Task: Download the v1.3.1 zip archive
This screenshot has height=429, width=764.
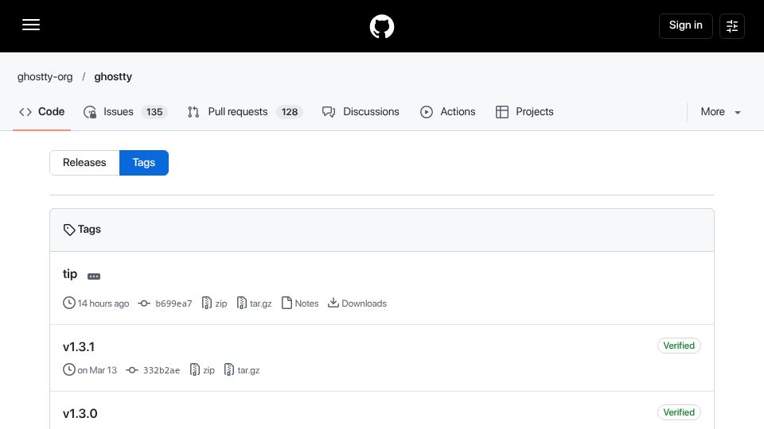Action: pos(209,370)
